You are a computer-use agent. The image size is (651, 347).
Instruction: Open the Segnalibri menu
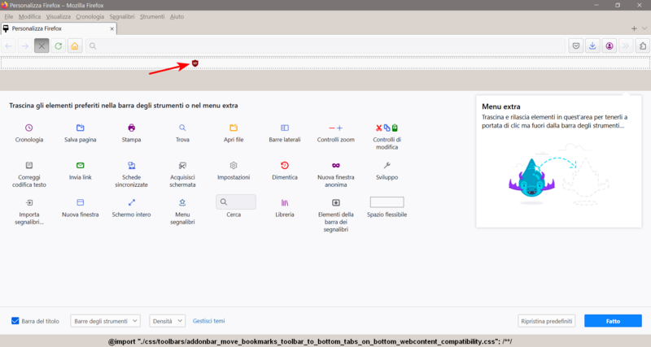click(122, 16)
